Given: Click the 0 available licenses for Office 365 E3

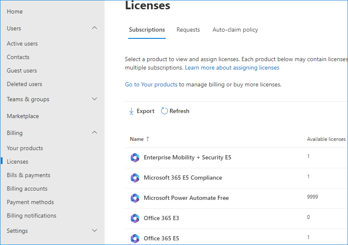Looking at the screenshot, I should 308,217.
